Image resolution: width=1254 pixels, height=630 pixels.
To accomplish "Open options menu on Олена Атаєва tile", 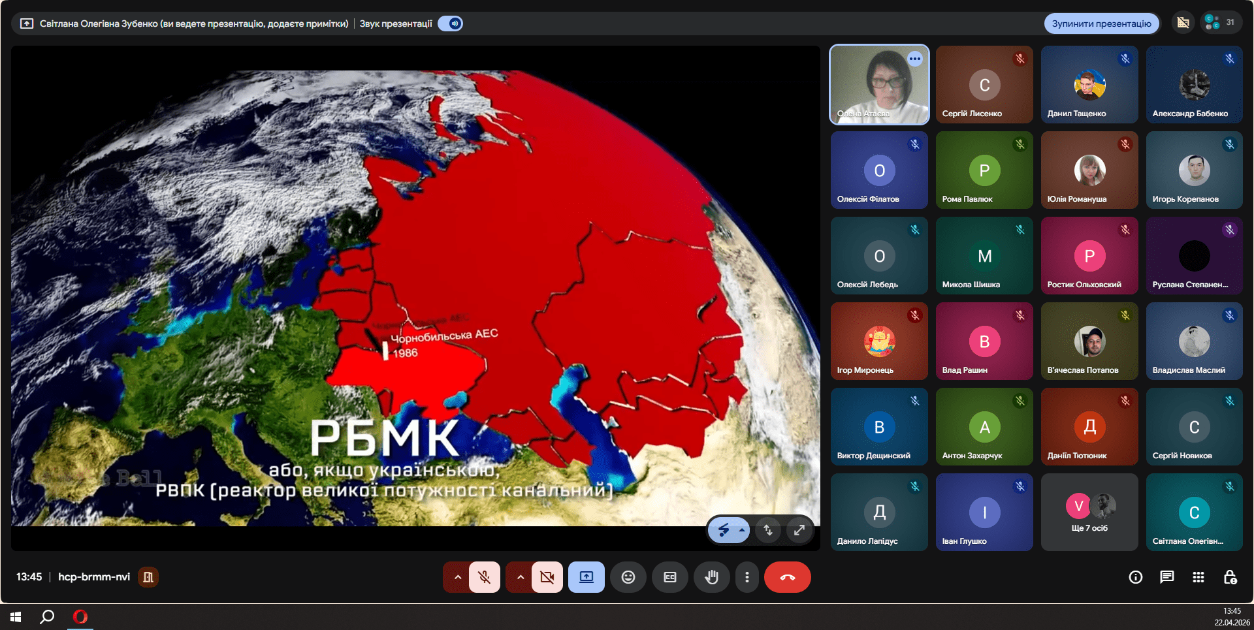I will tap(915, 59).
